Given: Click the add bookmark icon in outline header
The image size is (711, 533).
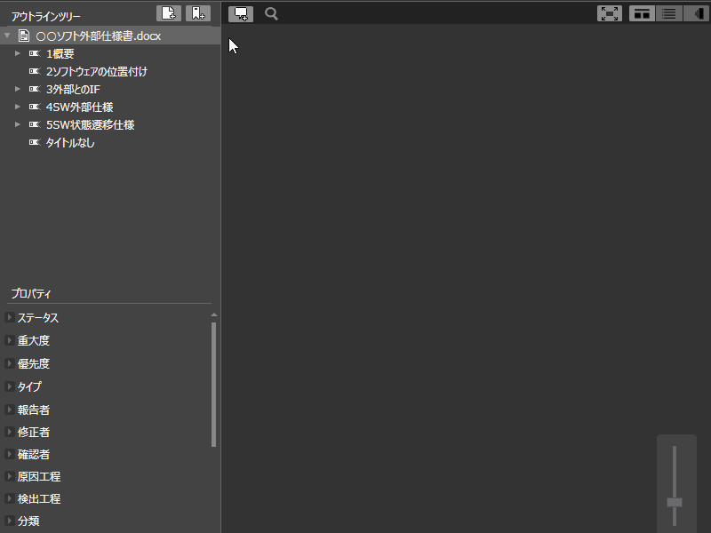Looking at the screenshot, I should tap(198, 12).
